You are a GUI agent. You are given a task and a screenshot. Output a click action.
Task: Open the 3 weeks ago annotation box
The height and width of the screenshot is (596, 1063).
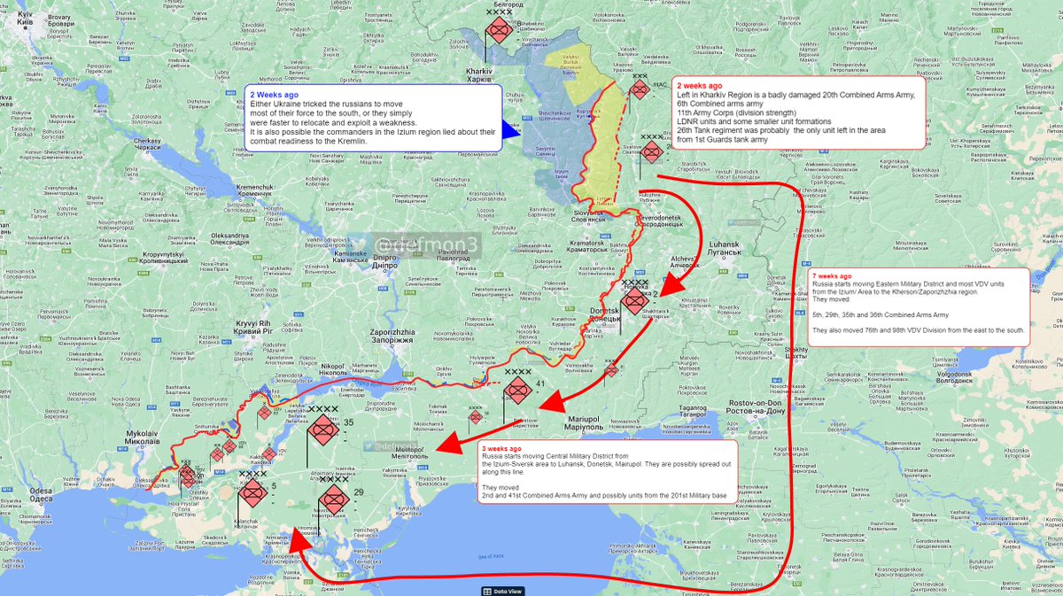pos(608,472)
